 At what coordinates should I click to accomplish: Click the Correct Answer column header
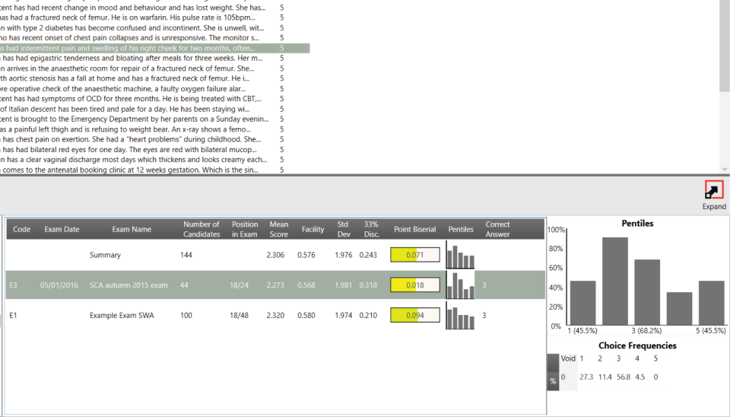pos(497,229)
